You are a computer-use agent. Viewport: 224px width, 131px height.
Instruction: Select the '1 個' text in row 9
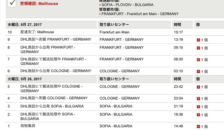pyautogui.click(x=205, y=40)
